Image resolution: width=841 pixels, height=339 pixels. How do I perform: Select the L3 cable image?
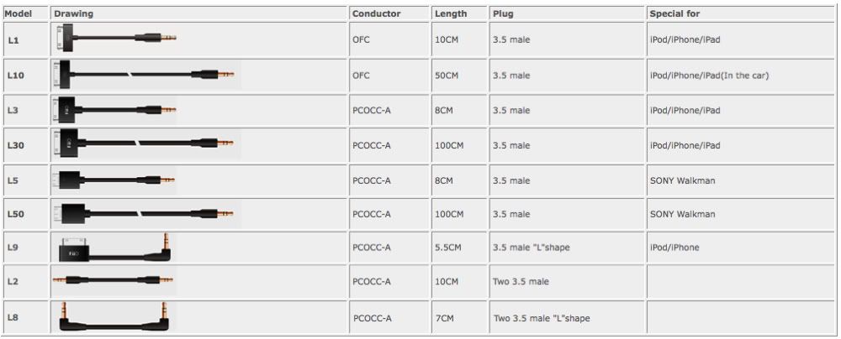(x=114, y=110)
